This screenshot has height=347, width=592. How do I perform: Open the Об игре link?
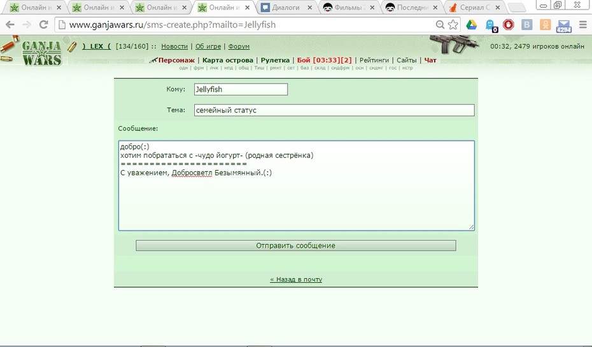click(x=208, y=46)
